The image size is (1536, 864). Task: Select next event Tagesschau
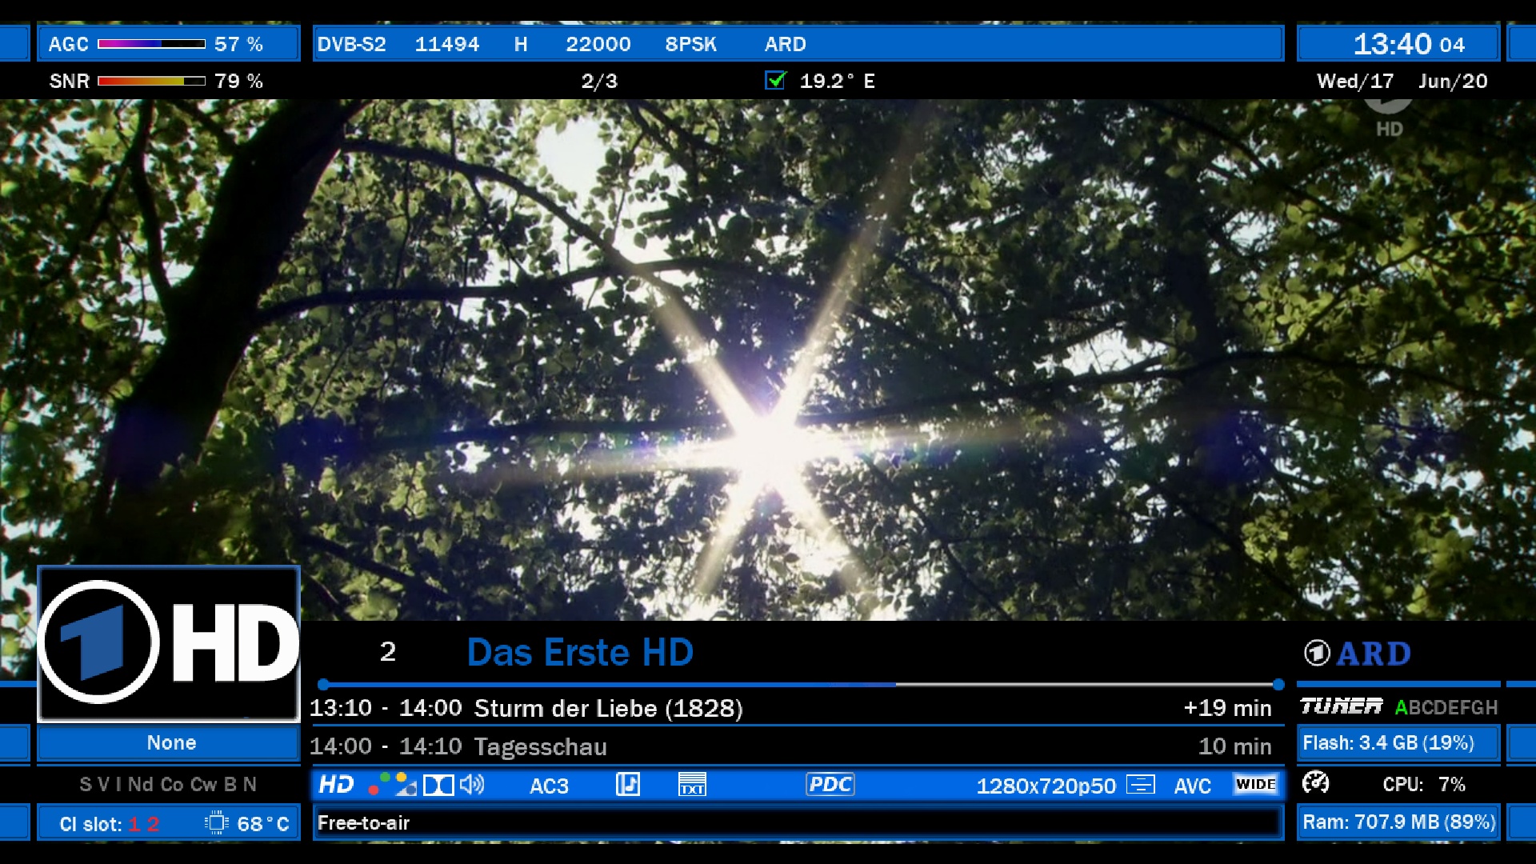click(540, 746)
